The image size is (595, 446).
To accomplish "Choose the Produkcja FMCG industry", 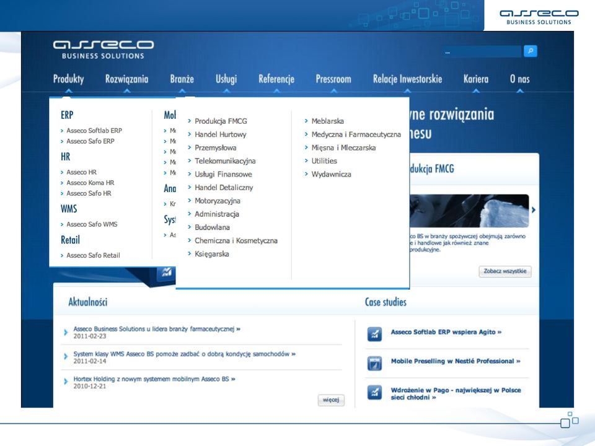I will click(221, 121).
